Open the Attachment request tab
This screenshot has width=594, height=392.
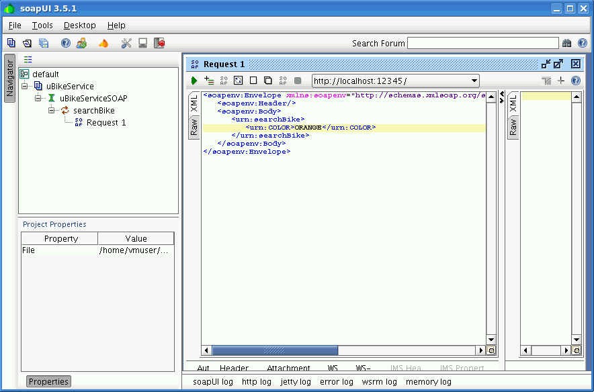(x=288, y=368)
